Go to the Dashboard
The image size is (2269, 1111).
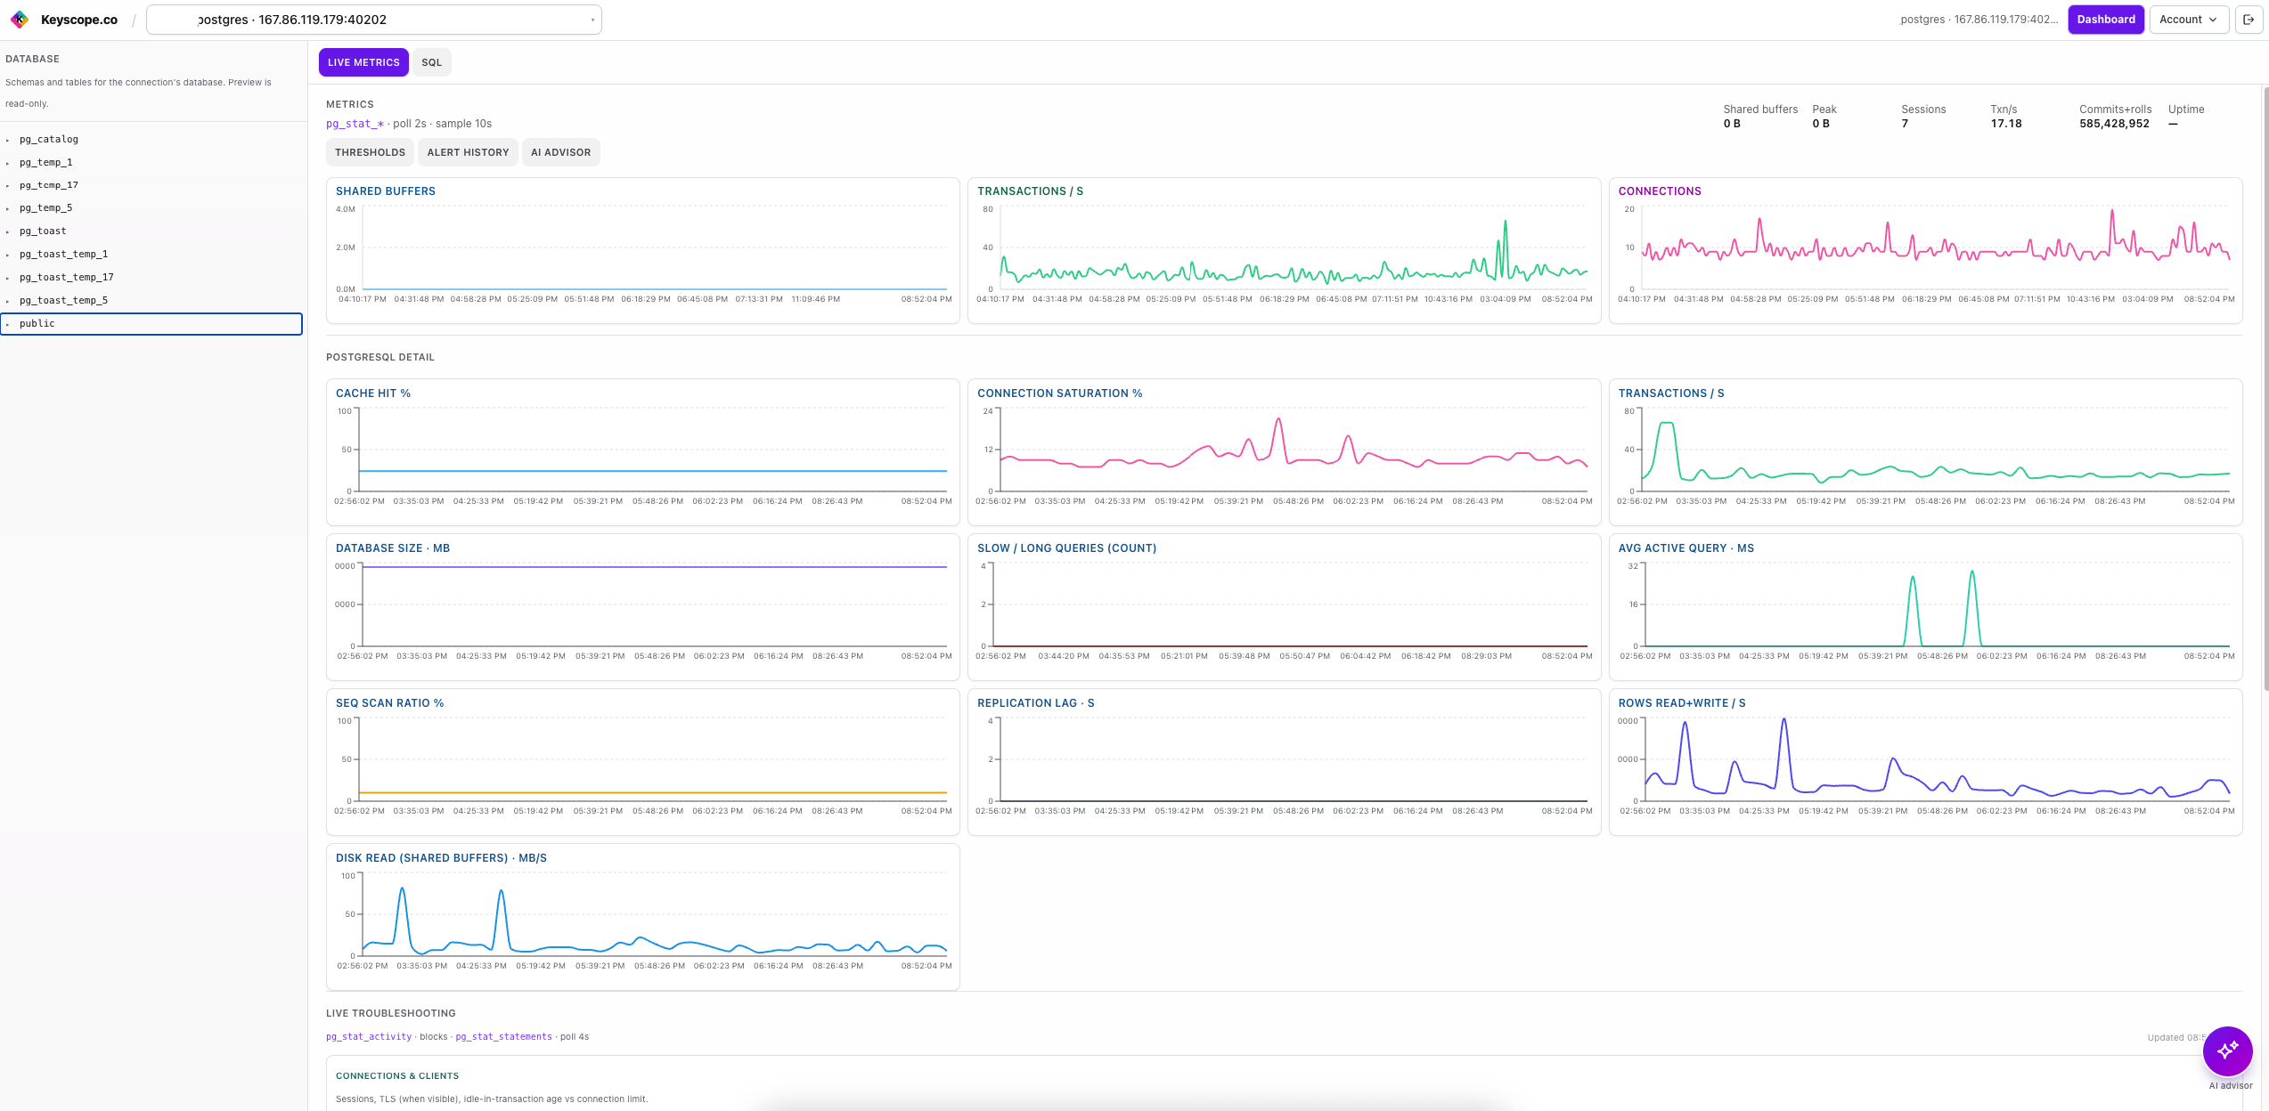2105,20
